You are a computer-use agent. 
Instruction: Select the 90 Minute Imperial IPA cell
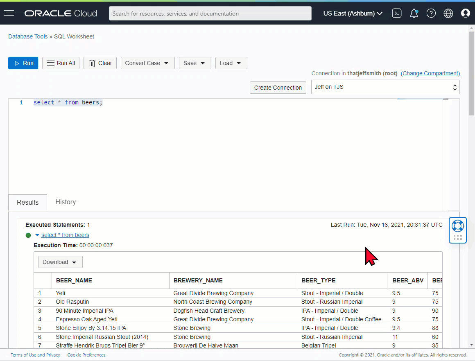(111, 311)
